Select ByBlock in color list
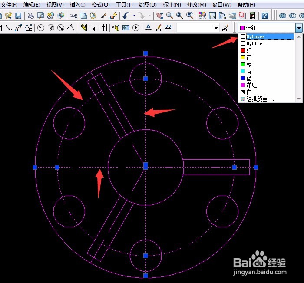304x283 pixels. [x=267, y=43]
